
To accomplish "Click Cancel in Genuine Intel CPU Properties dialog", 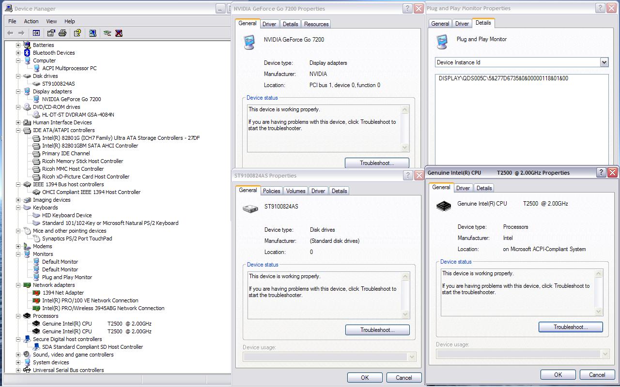I will (597, 375).
